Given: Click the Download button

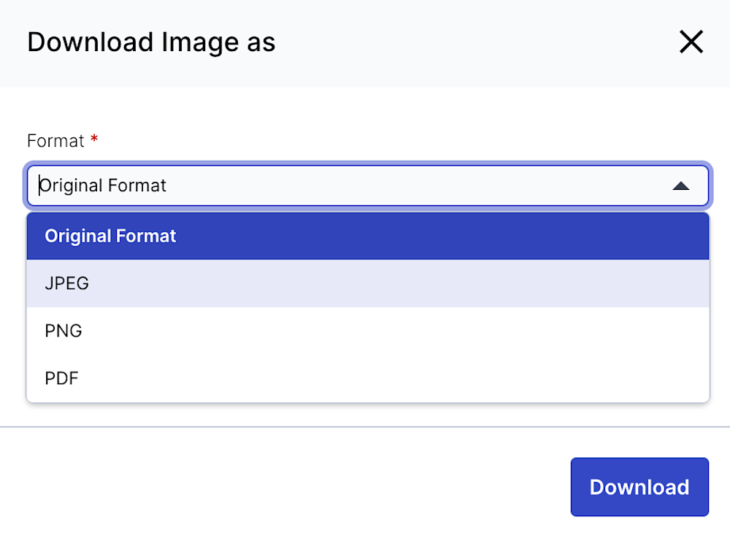Looking at the screenshot, I should point(639,487).
